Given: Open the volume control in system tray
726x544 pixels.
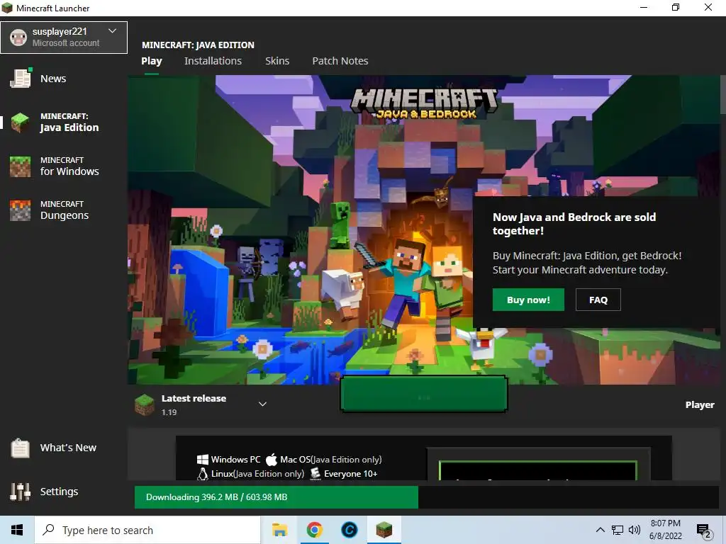Looking at the screenshot, I should (x=635, y=530).
